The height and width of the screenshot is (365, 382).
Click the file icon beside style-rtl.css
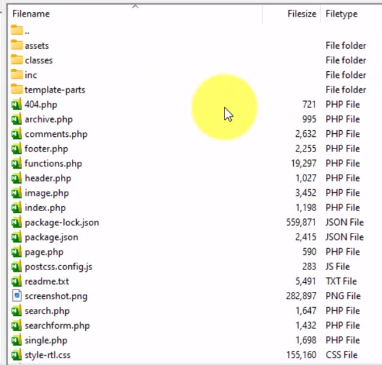(16, 355)
